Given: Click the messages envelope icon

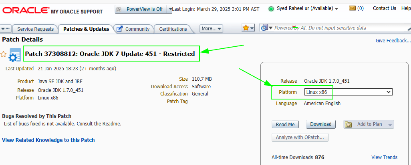Looking at the screenshot, I should 352,8.
